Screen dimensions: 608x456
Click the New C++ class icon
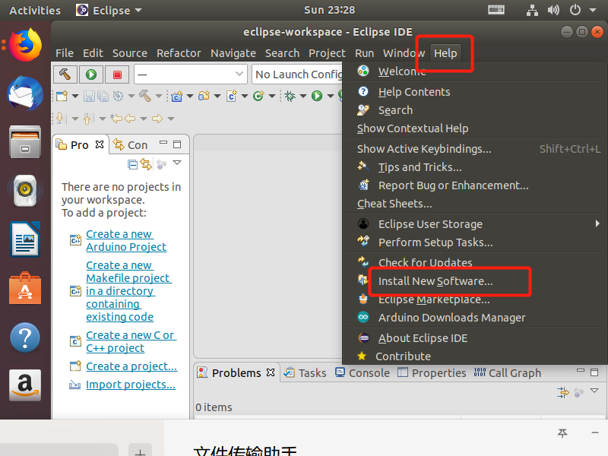coord(258,96)
